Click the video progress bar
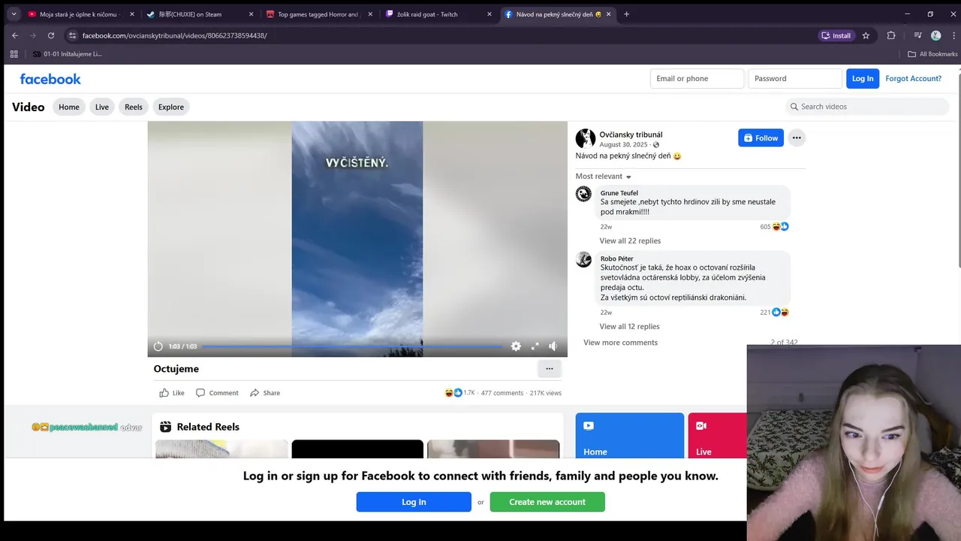Image resolution: width=961 pixels, height=541 pixels. tap(351, 346)
